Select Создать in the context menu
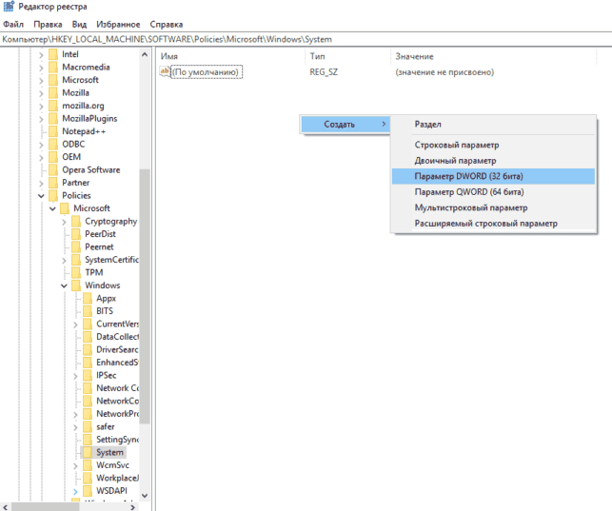Screen dimensions: 612x511 click(x=345, y=124)
